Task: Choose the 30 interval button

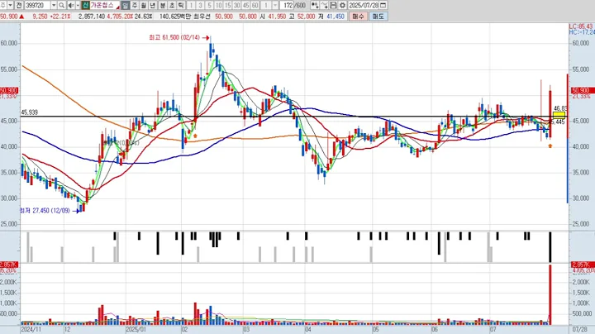Action: coord(237,5)
